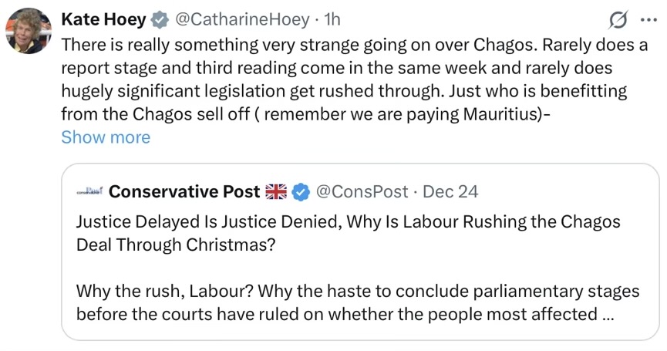Click the Union Jack flag emoji

[275, 191]
